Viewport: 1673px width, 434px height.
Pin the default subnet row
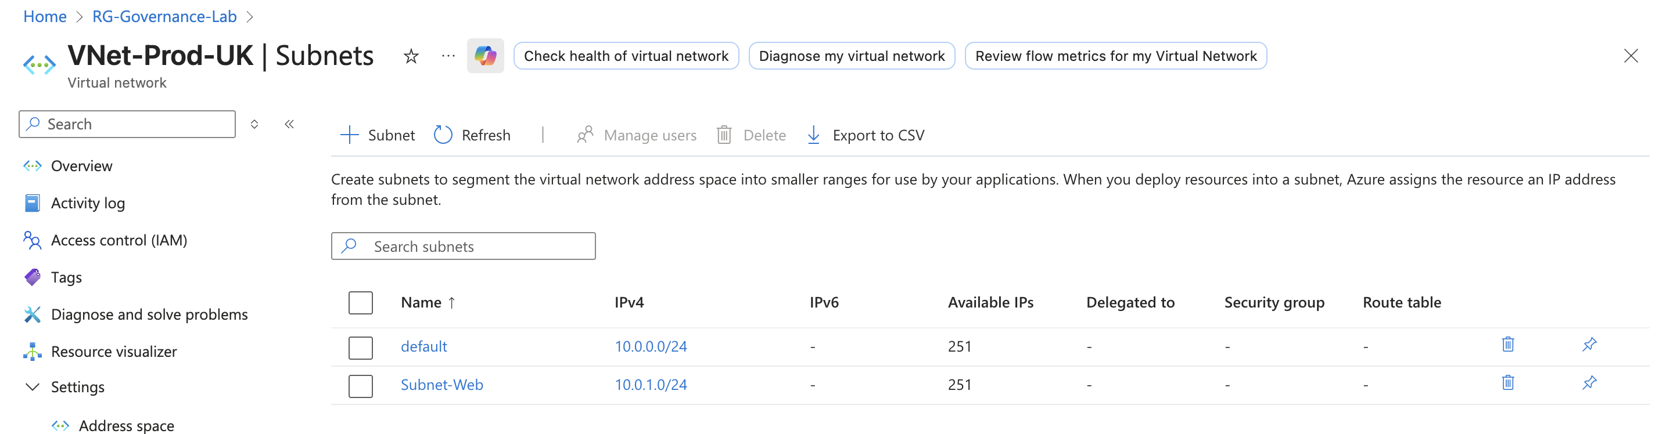coord(1589,344)
